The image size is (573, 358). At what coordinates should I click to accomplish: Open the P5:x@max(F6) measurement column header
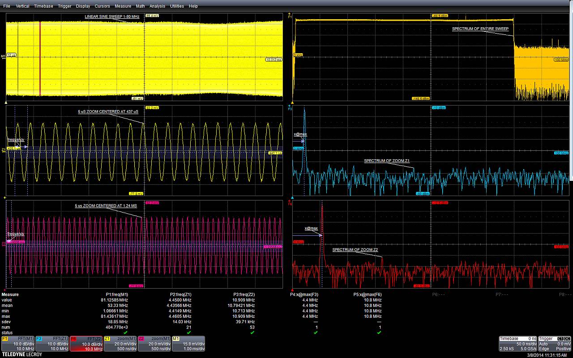pyautogui.click(x=368, y=294)
